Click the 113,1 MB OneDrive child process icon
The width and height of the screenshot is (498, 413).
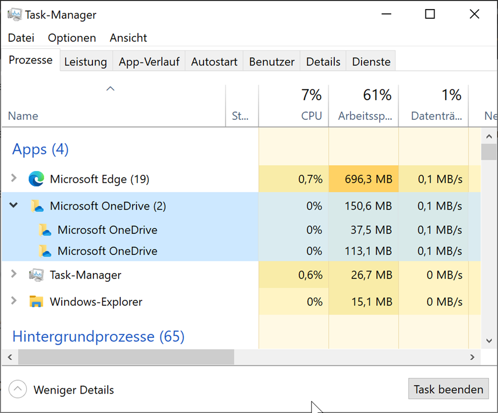pyautogui.click(x=45, y=251)
